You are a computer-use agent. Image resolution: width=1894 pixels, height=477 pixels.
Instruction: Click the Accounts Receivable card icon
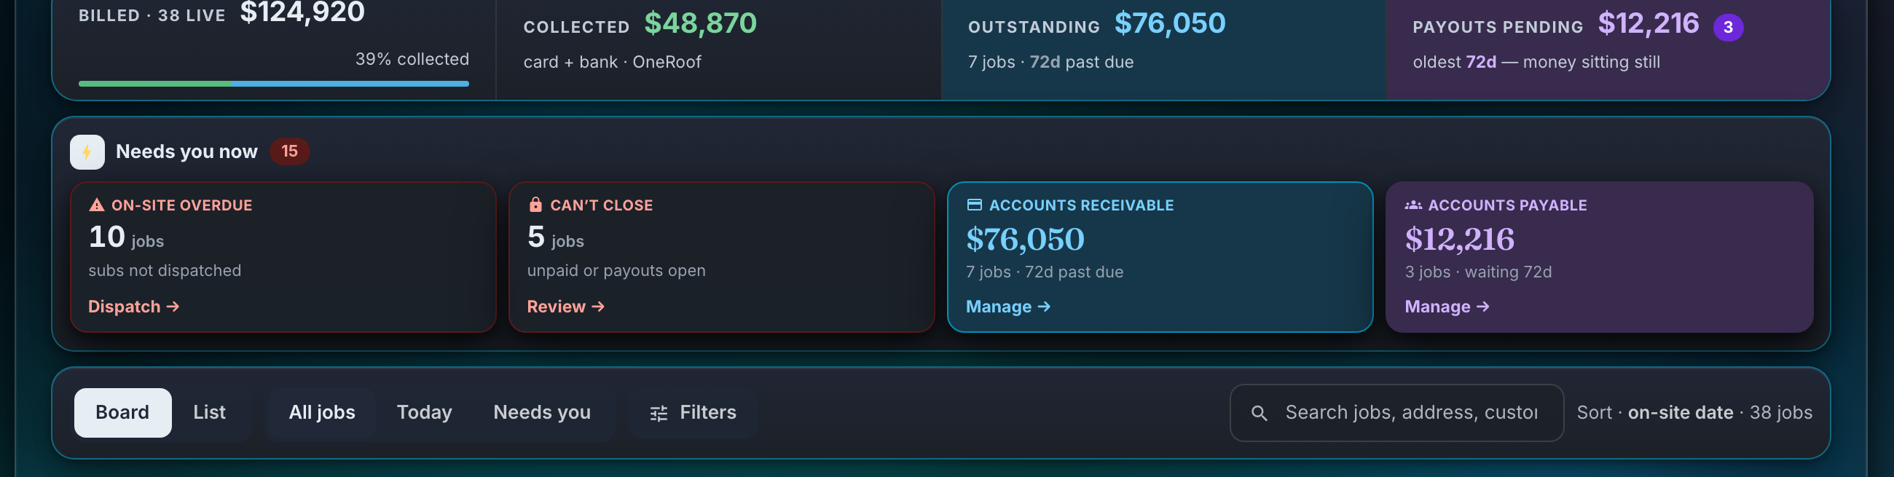[974, 205]
